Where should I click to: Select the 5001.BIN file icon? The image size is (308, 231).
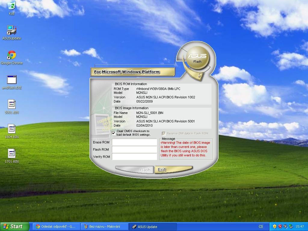point(12,107)
